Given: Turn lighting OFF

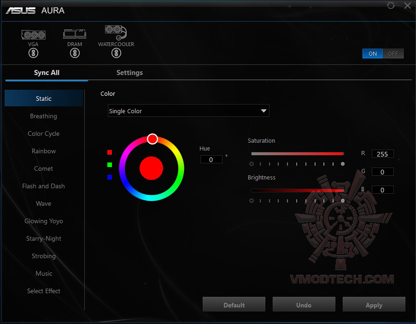Looking at the screenshot, I should 393,53.
